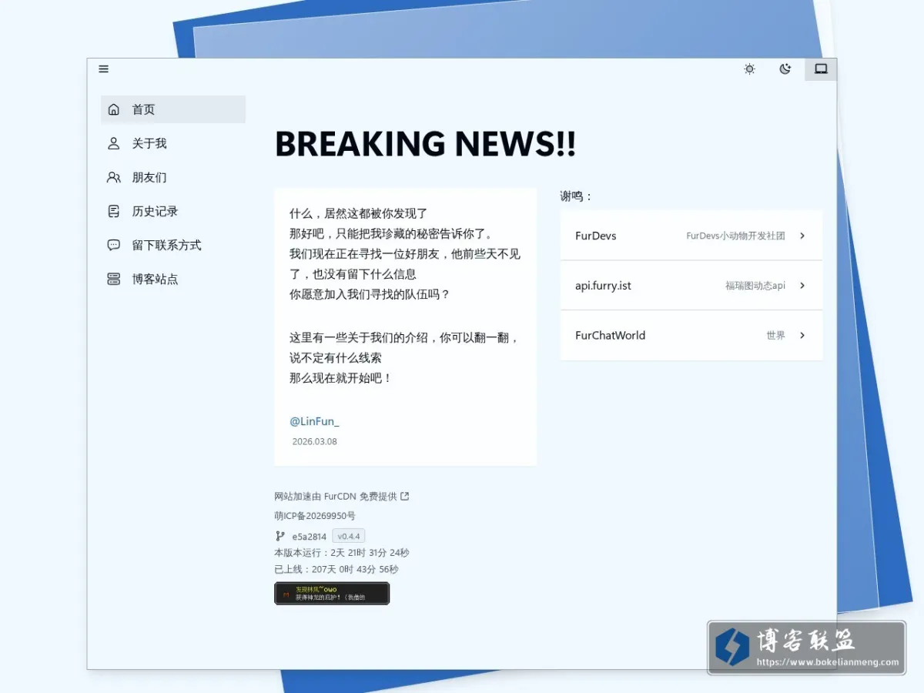Screen dimensions: 924x693
Task: Click the chevron on the FurDevs row
Action: (x=802, y=236)
